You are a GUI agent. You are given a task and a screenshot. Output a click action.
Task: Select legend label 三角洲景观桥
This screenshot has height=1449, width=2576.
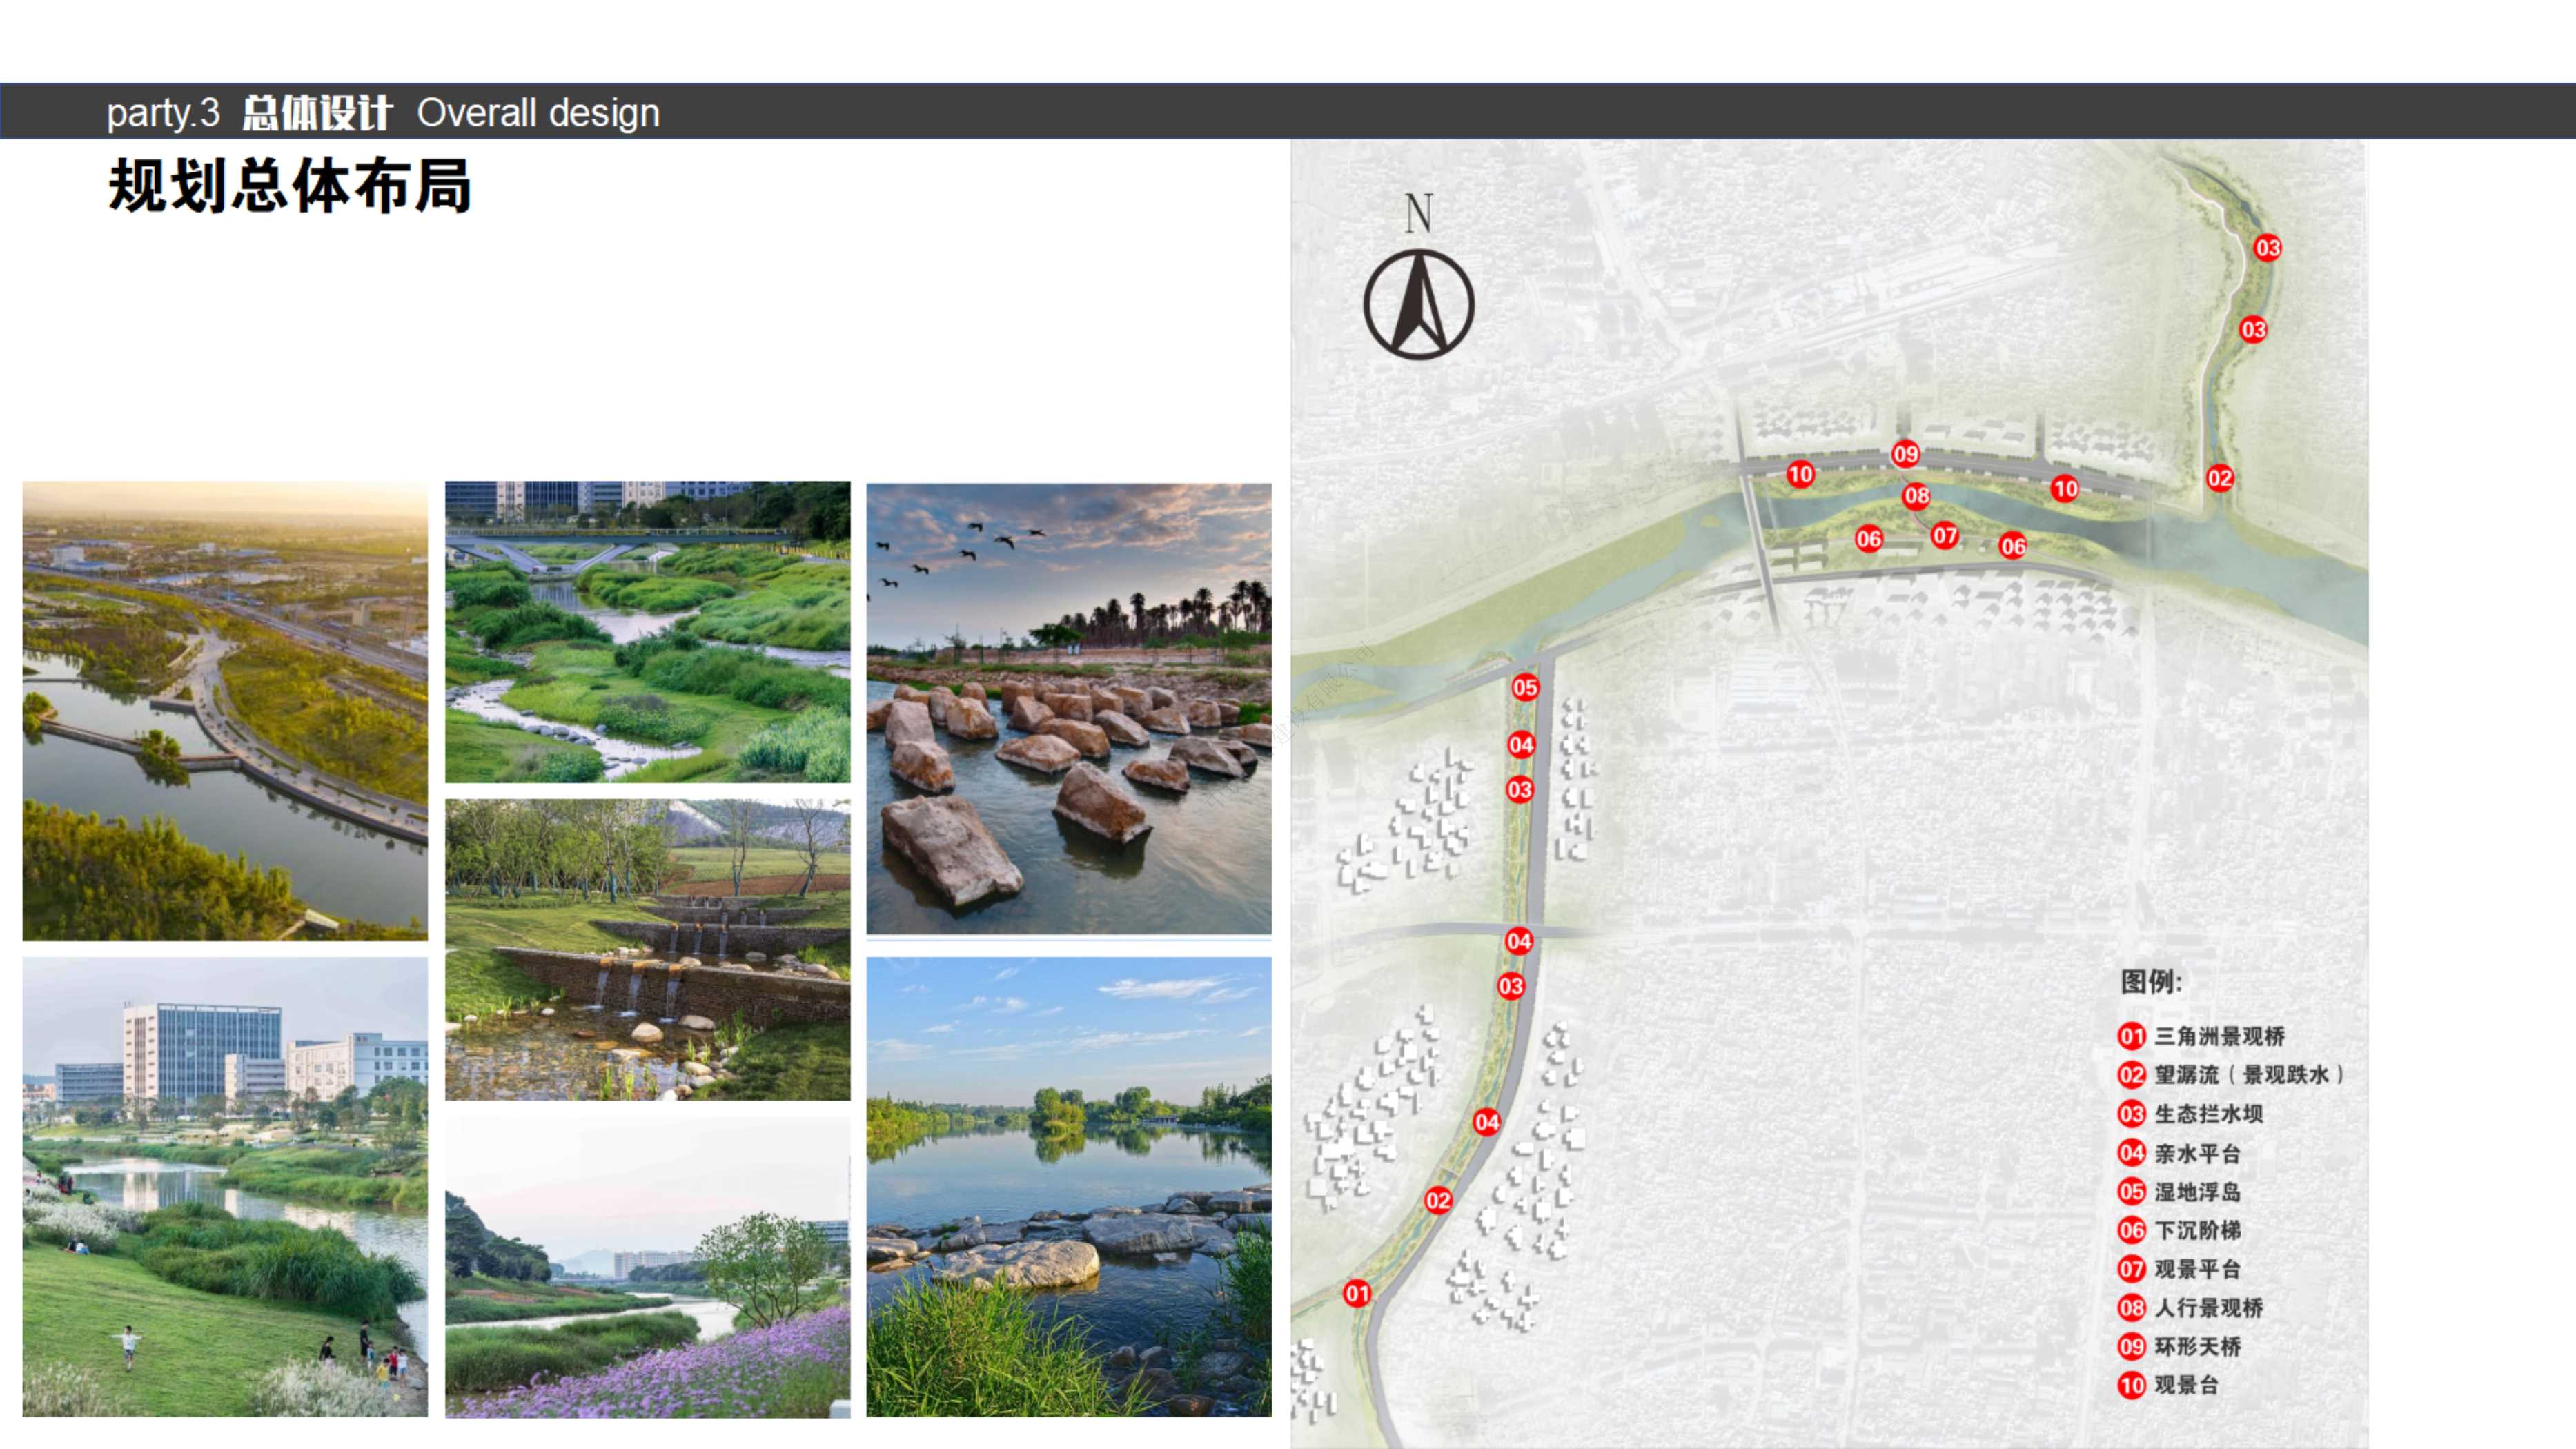click(x=2219, y=1036)
